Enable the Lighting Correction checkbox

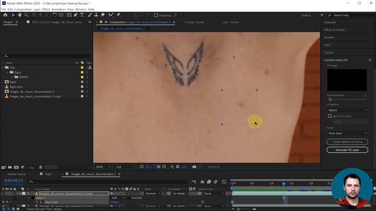[x=330, y=116]
